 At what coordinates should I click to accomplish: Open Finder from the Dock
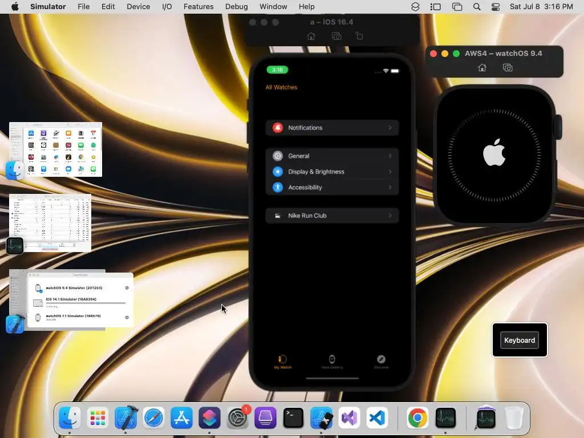pos(70,417)
